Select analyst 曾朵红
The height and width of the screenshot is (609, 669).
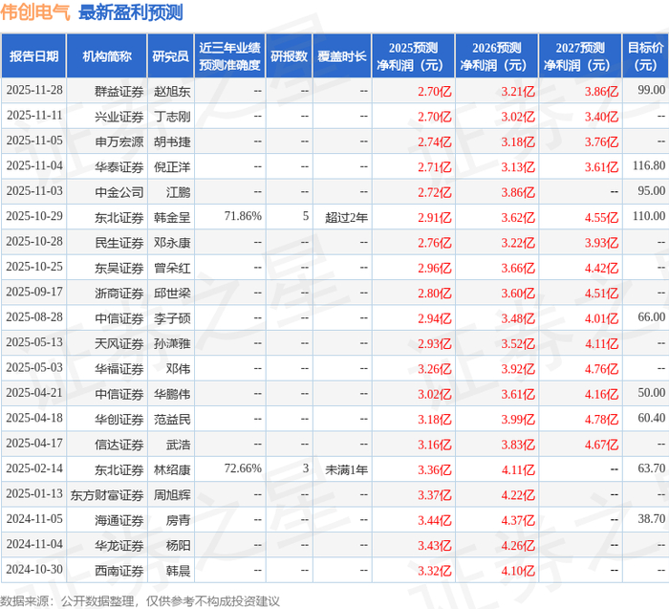click(172, 268)
